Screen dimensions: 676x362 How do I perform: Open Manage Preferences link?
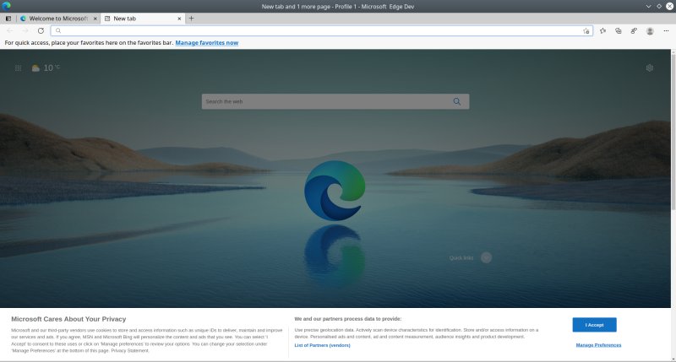click(598, 345)
